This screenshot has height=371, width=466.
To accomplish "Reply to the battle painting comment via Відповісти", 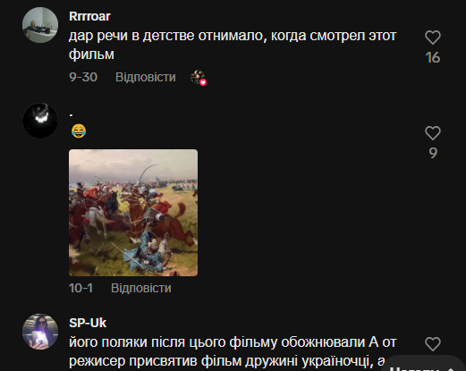I will tap(141, 288).
